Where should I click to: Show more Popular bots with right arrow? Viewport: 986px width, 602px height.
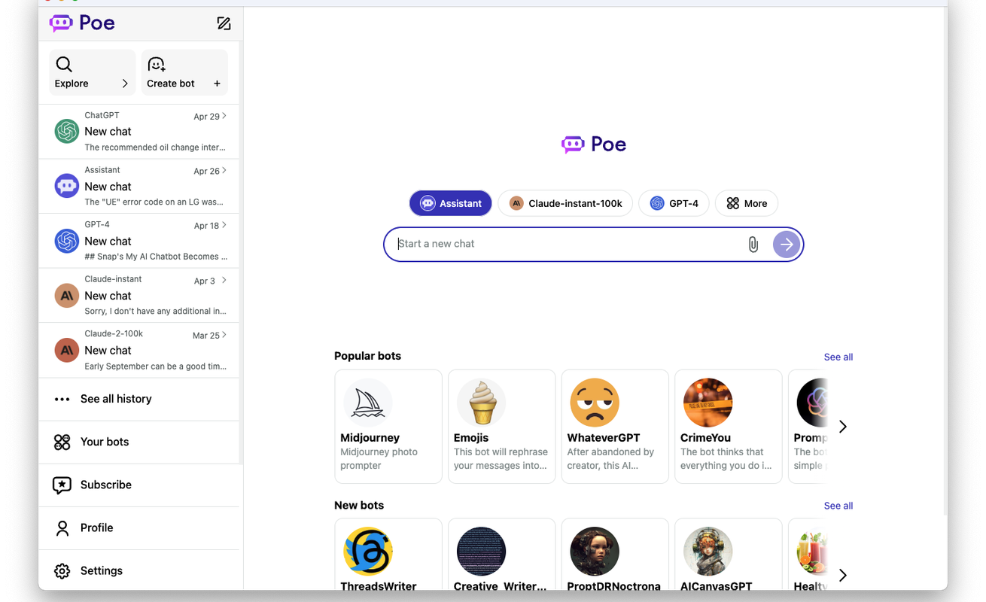coord(842,427)
